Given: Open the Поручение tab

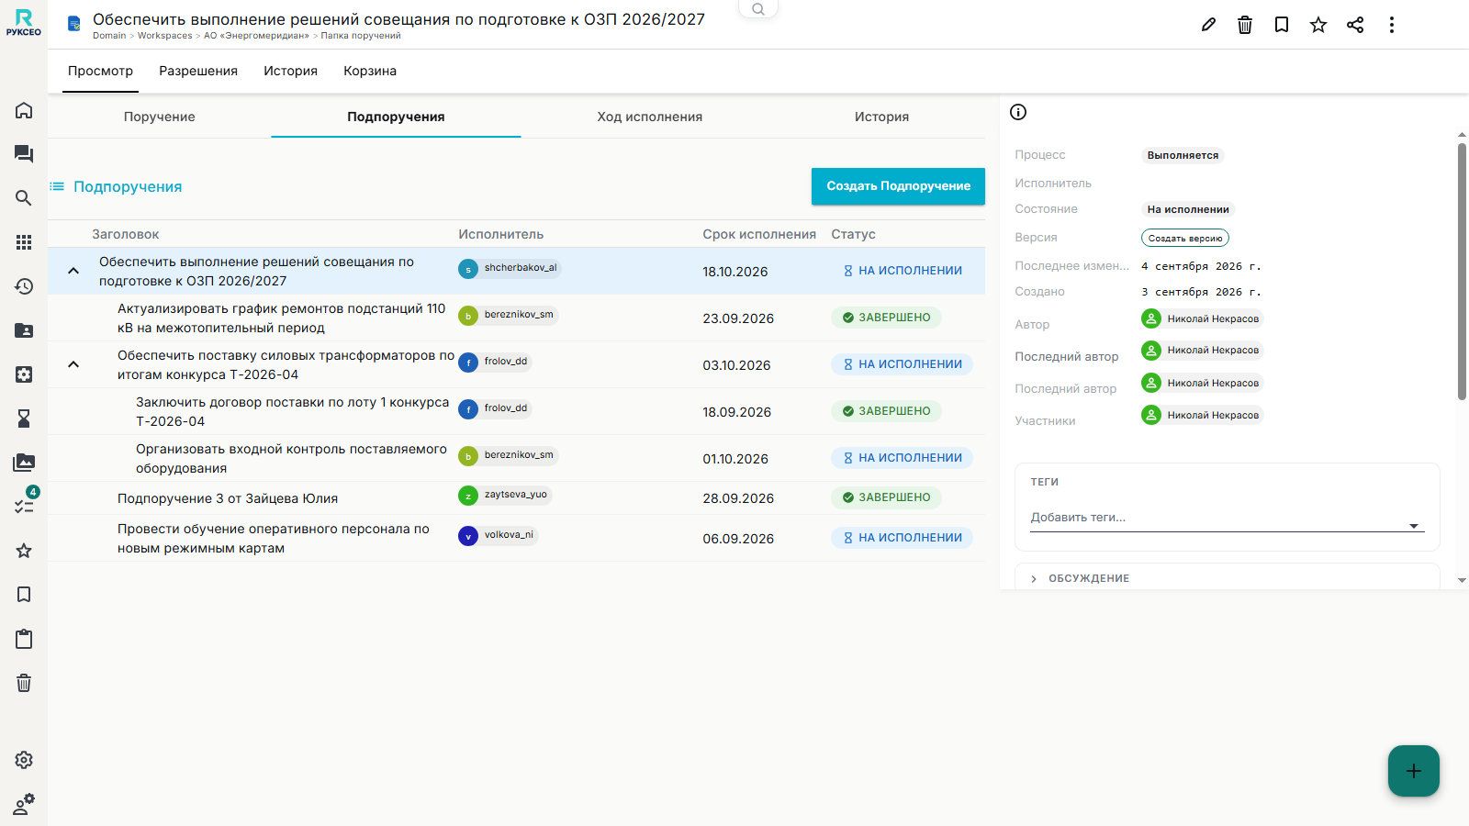Looking at the screenshot, I should [x=160, y=117].
